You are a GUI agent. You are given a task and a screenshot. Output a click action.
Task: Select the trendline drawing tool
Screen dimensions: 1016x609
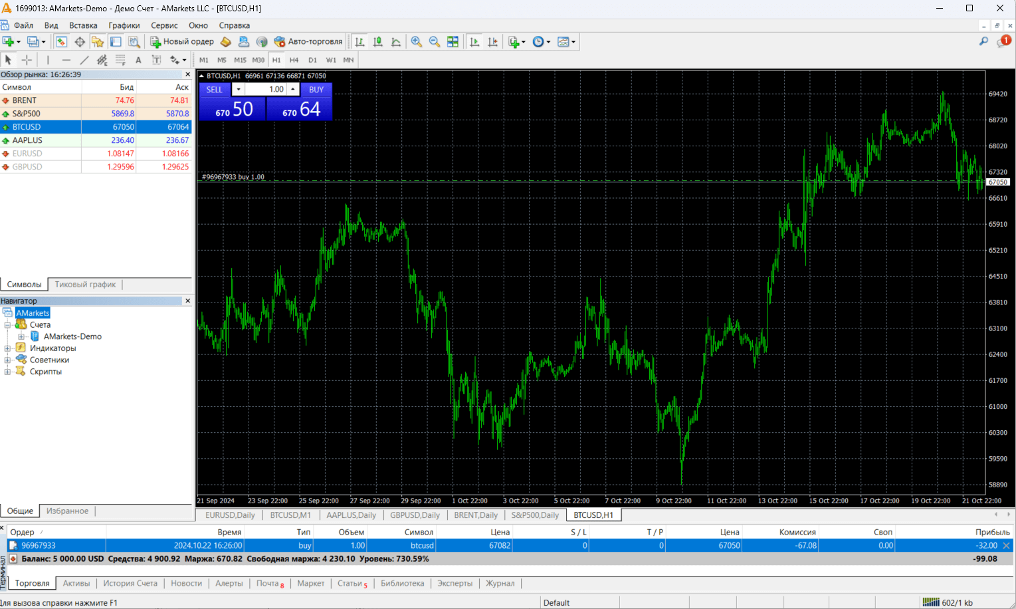tap(84, 60)
